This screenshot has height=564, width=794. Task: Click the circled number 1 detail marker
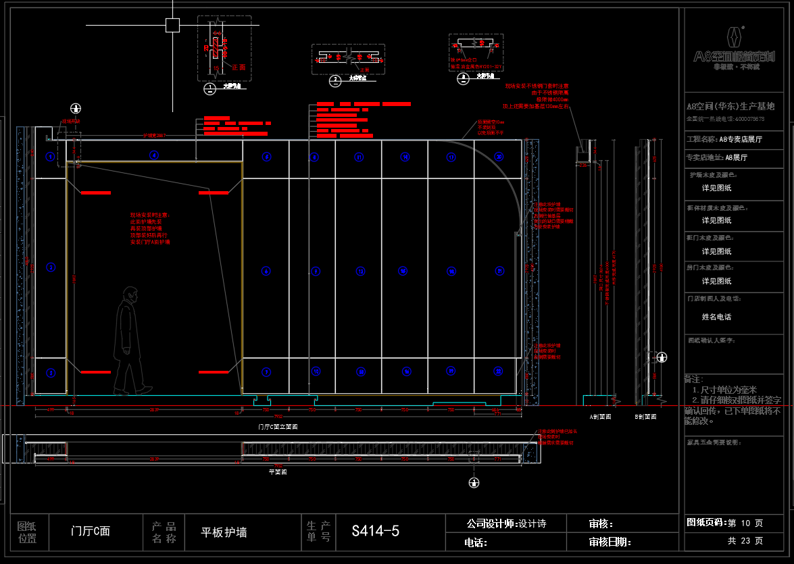[209, 87]
